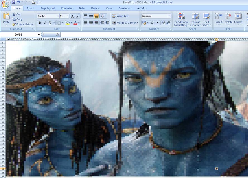This screenshot has height=178, width=248.
Task: Open font color dropdown arrow
Action: 79,23
